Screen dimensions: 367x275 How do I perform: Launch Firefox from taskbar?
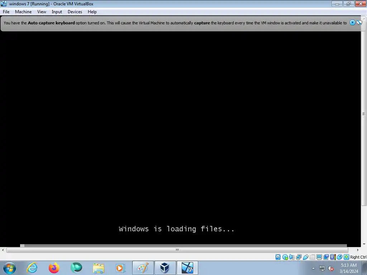point(54,268)
